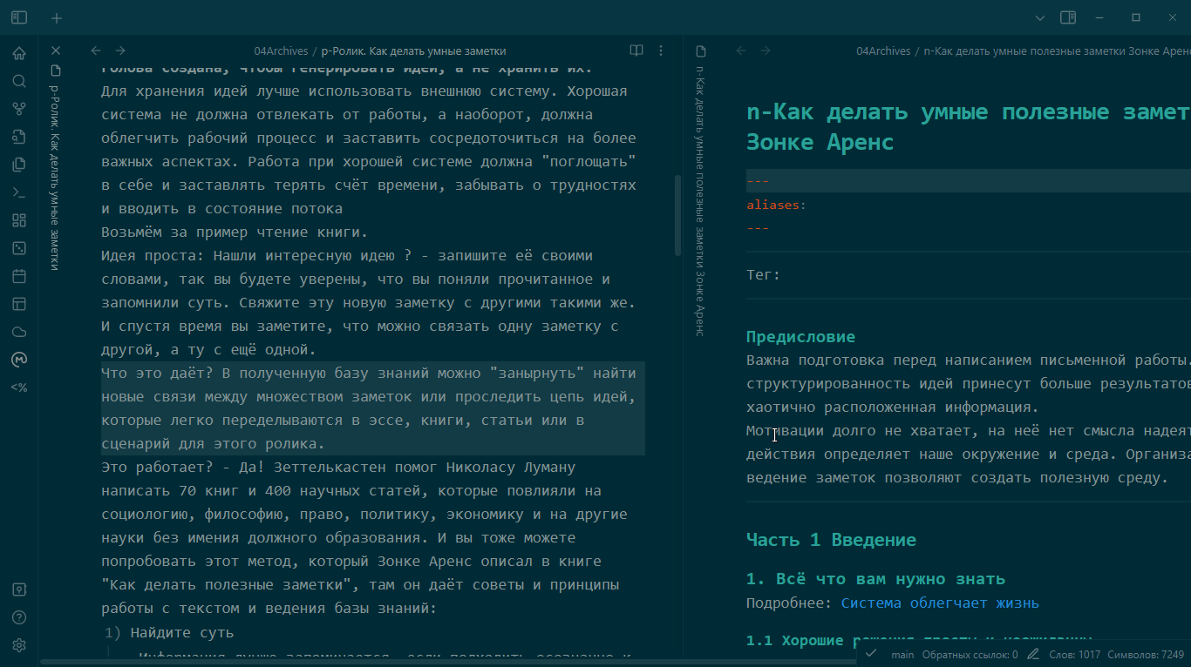Image resolution: width=1191 pixels, height=667 pixels.
Task: Click the note heading 'n-Как делать умные полезные заметки'
Action: pos(969,127)
